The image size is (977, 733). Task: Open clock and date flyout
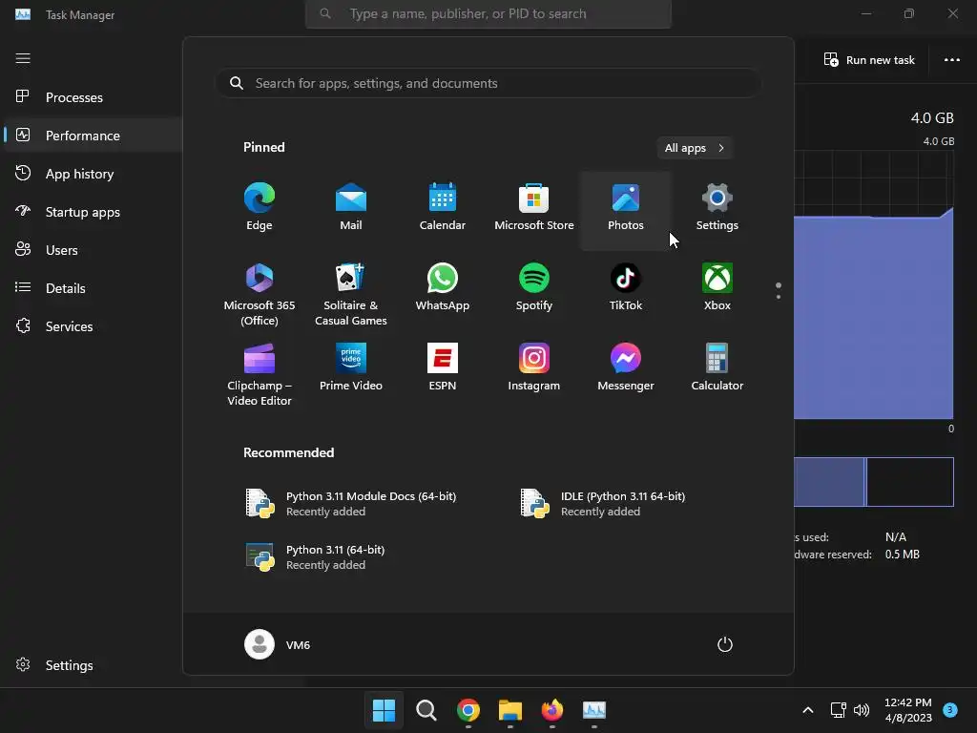pos(908,710)
